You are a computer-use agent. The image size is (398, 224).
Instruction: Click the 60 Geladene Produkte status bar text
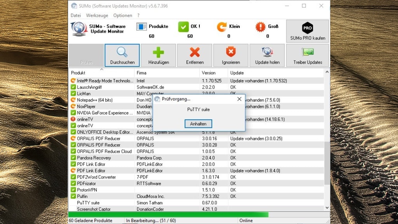(x=91, y=220)
